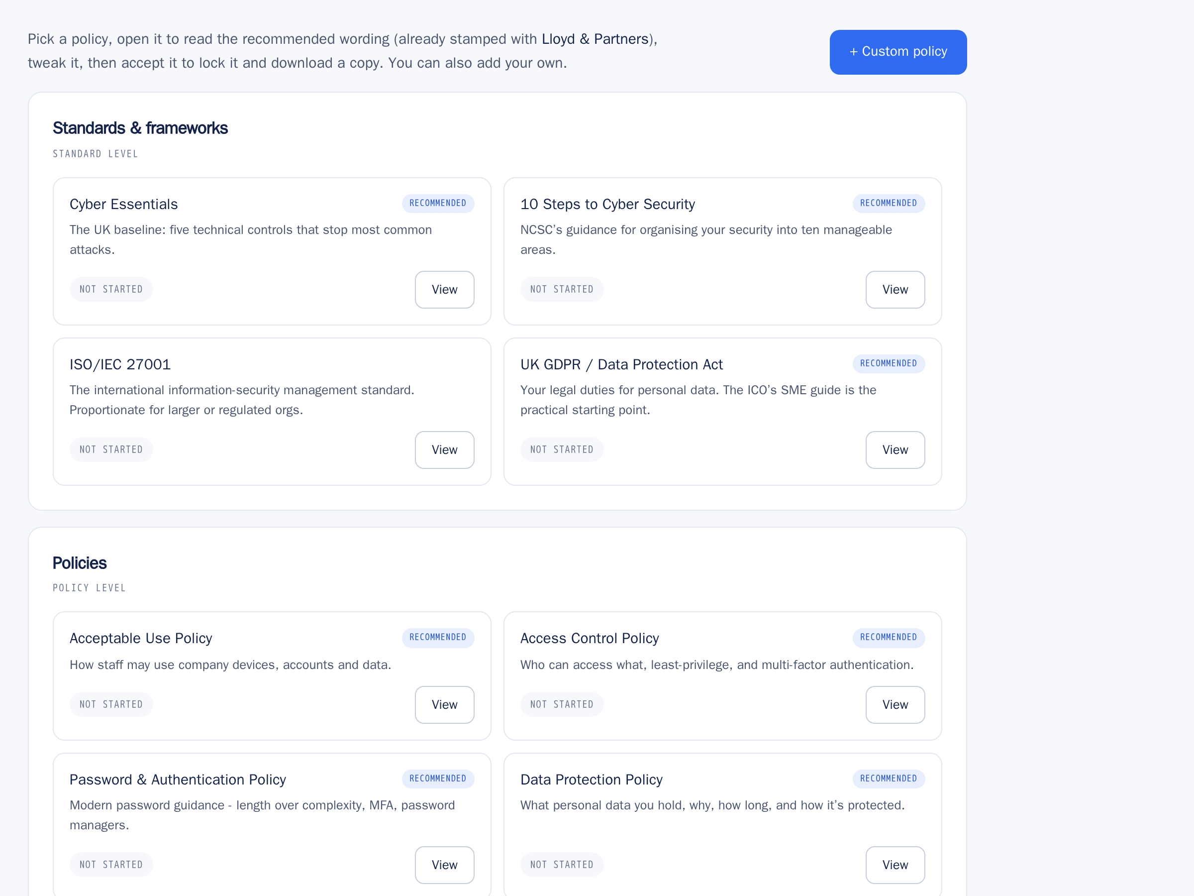Viewport: 1194px width, 896px height.
Task: Click the Standards & frameworks heading
Action: (x=140, y=128)
